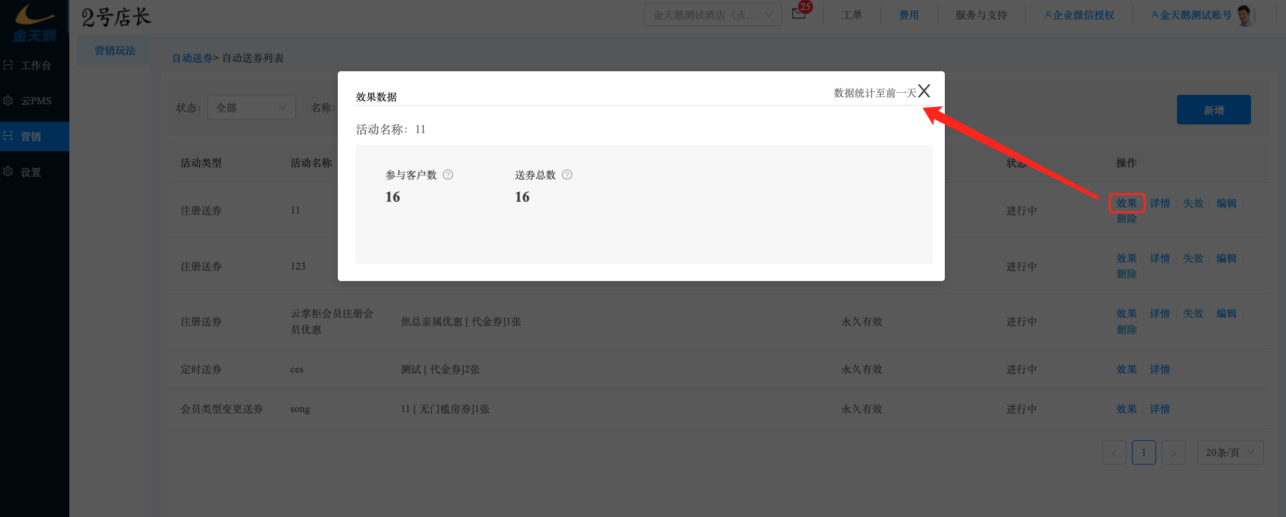Click the 自动送券 breadcrumb link
The image size is (1286, 517).
tap(192, 58)
